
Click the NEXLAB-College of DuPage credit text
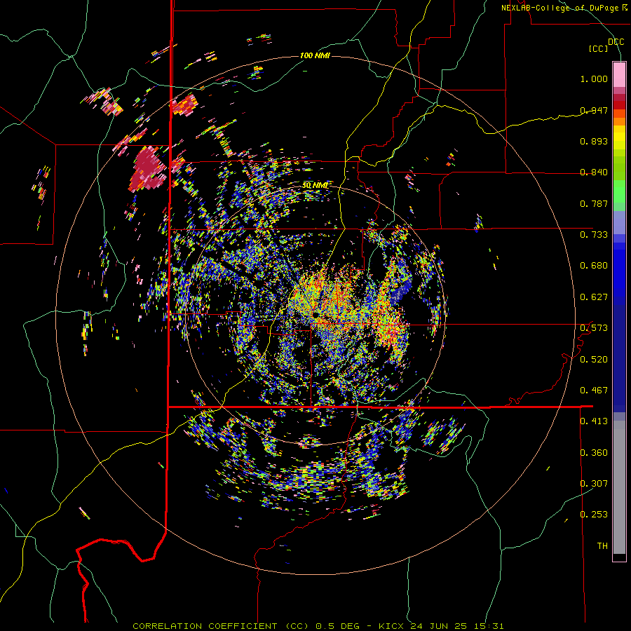[x=562, y=8]
